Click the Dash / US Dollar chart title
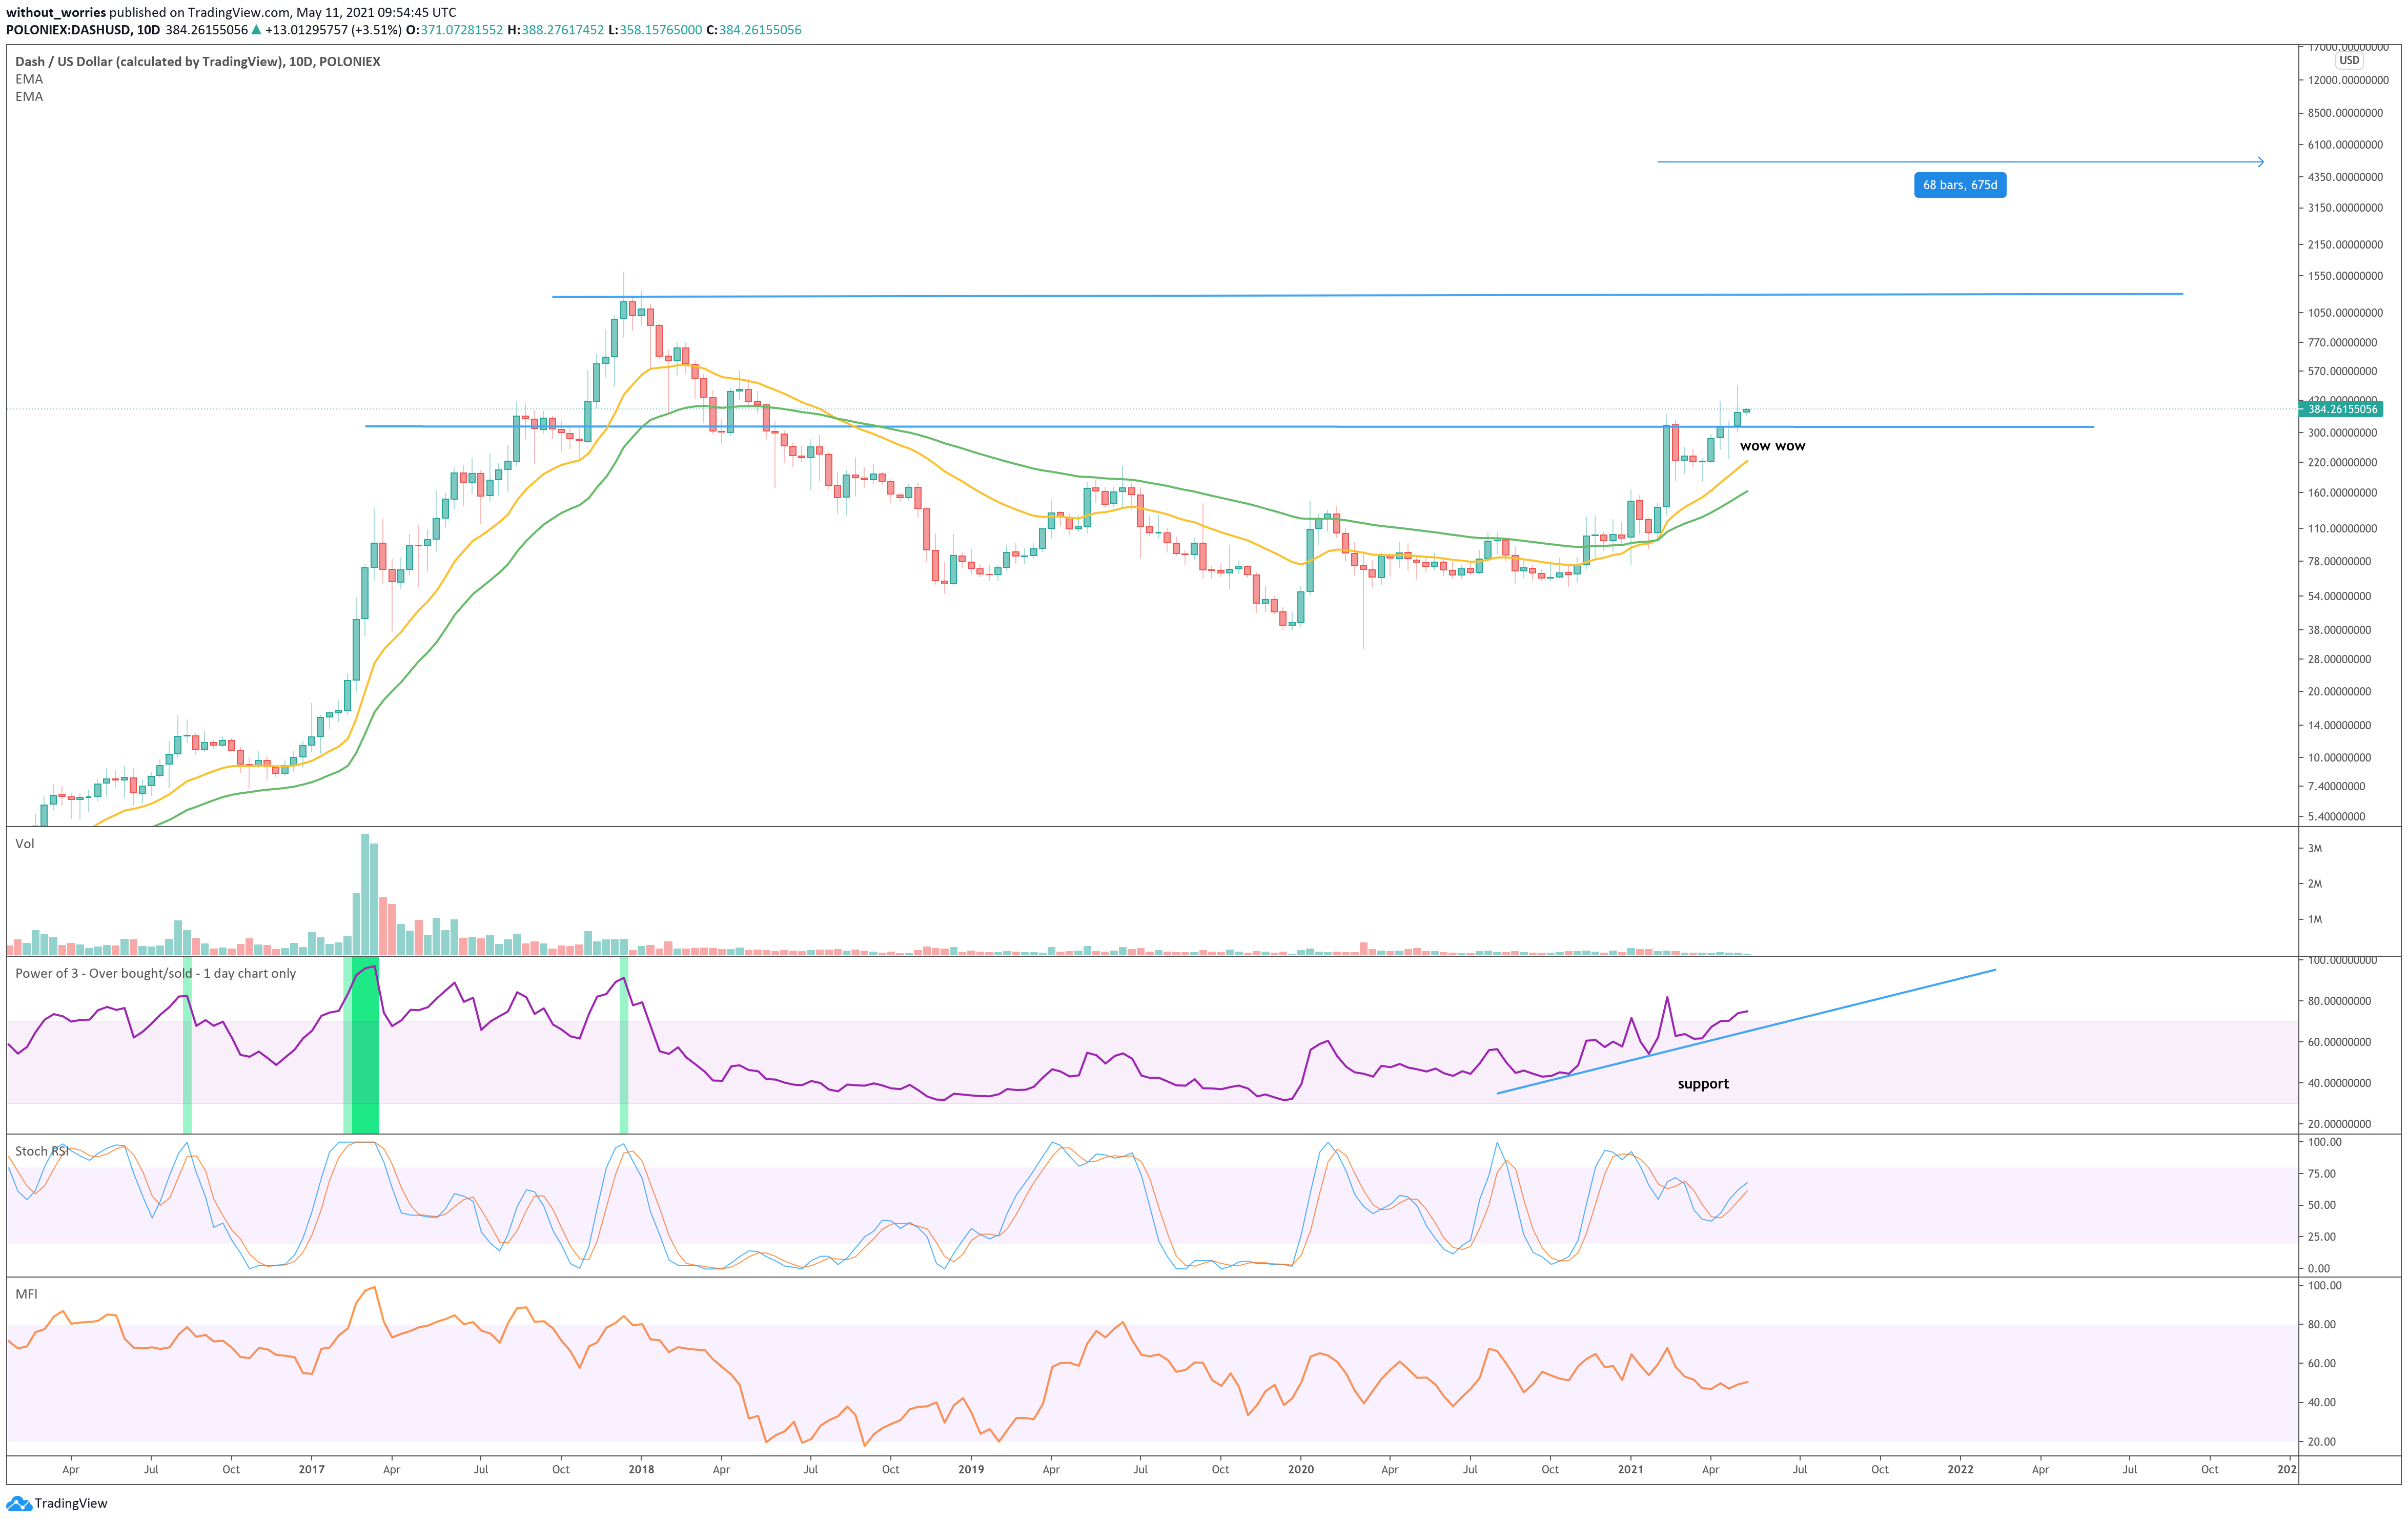 pyautogui.click(x=197, y=61)
